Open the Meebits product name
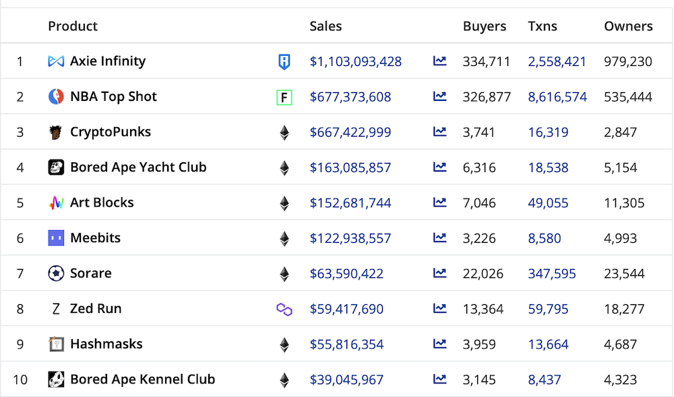674x397 pixels. pyautogui.click(x=96, y=238)
